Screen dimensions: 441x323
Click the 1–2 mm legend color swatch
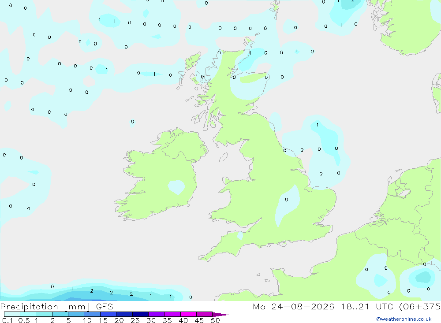click(44, 314)
